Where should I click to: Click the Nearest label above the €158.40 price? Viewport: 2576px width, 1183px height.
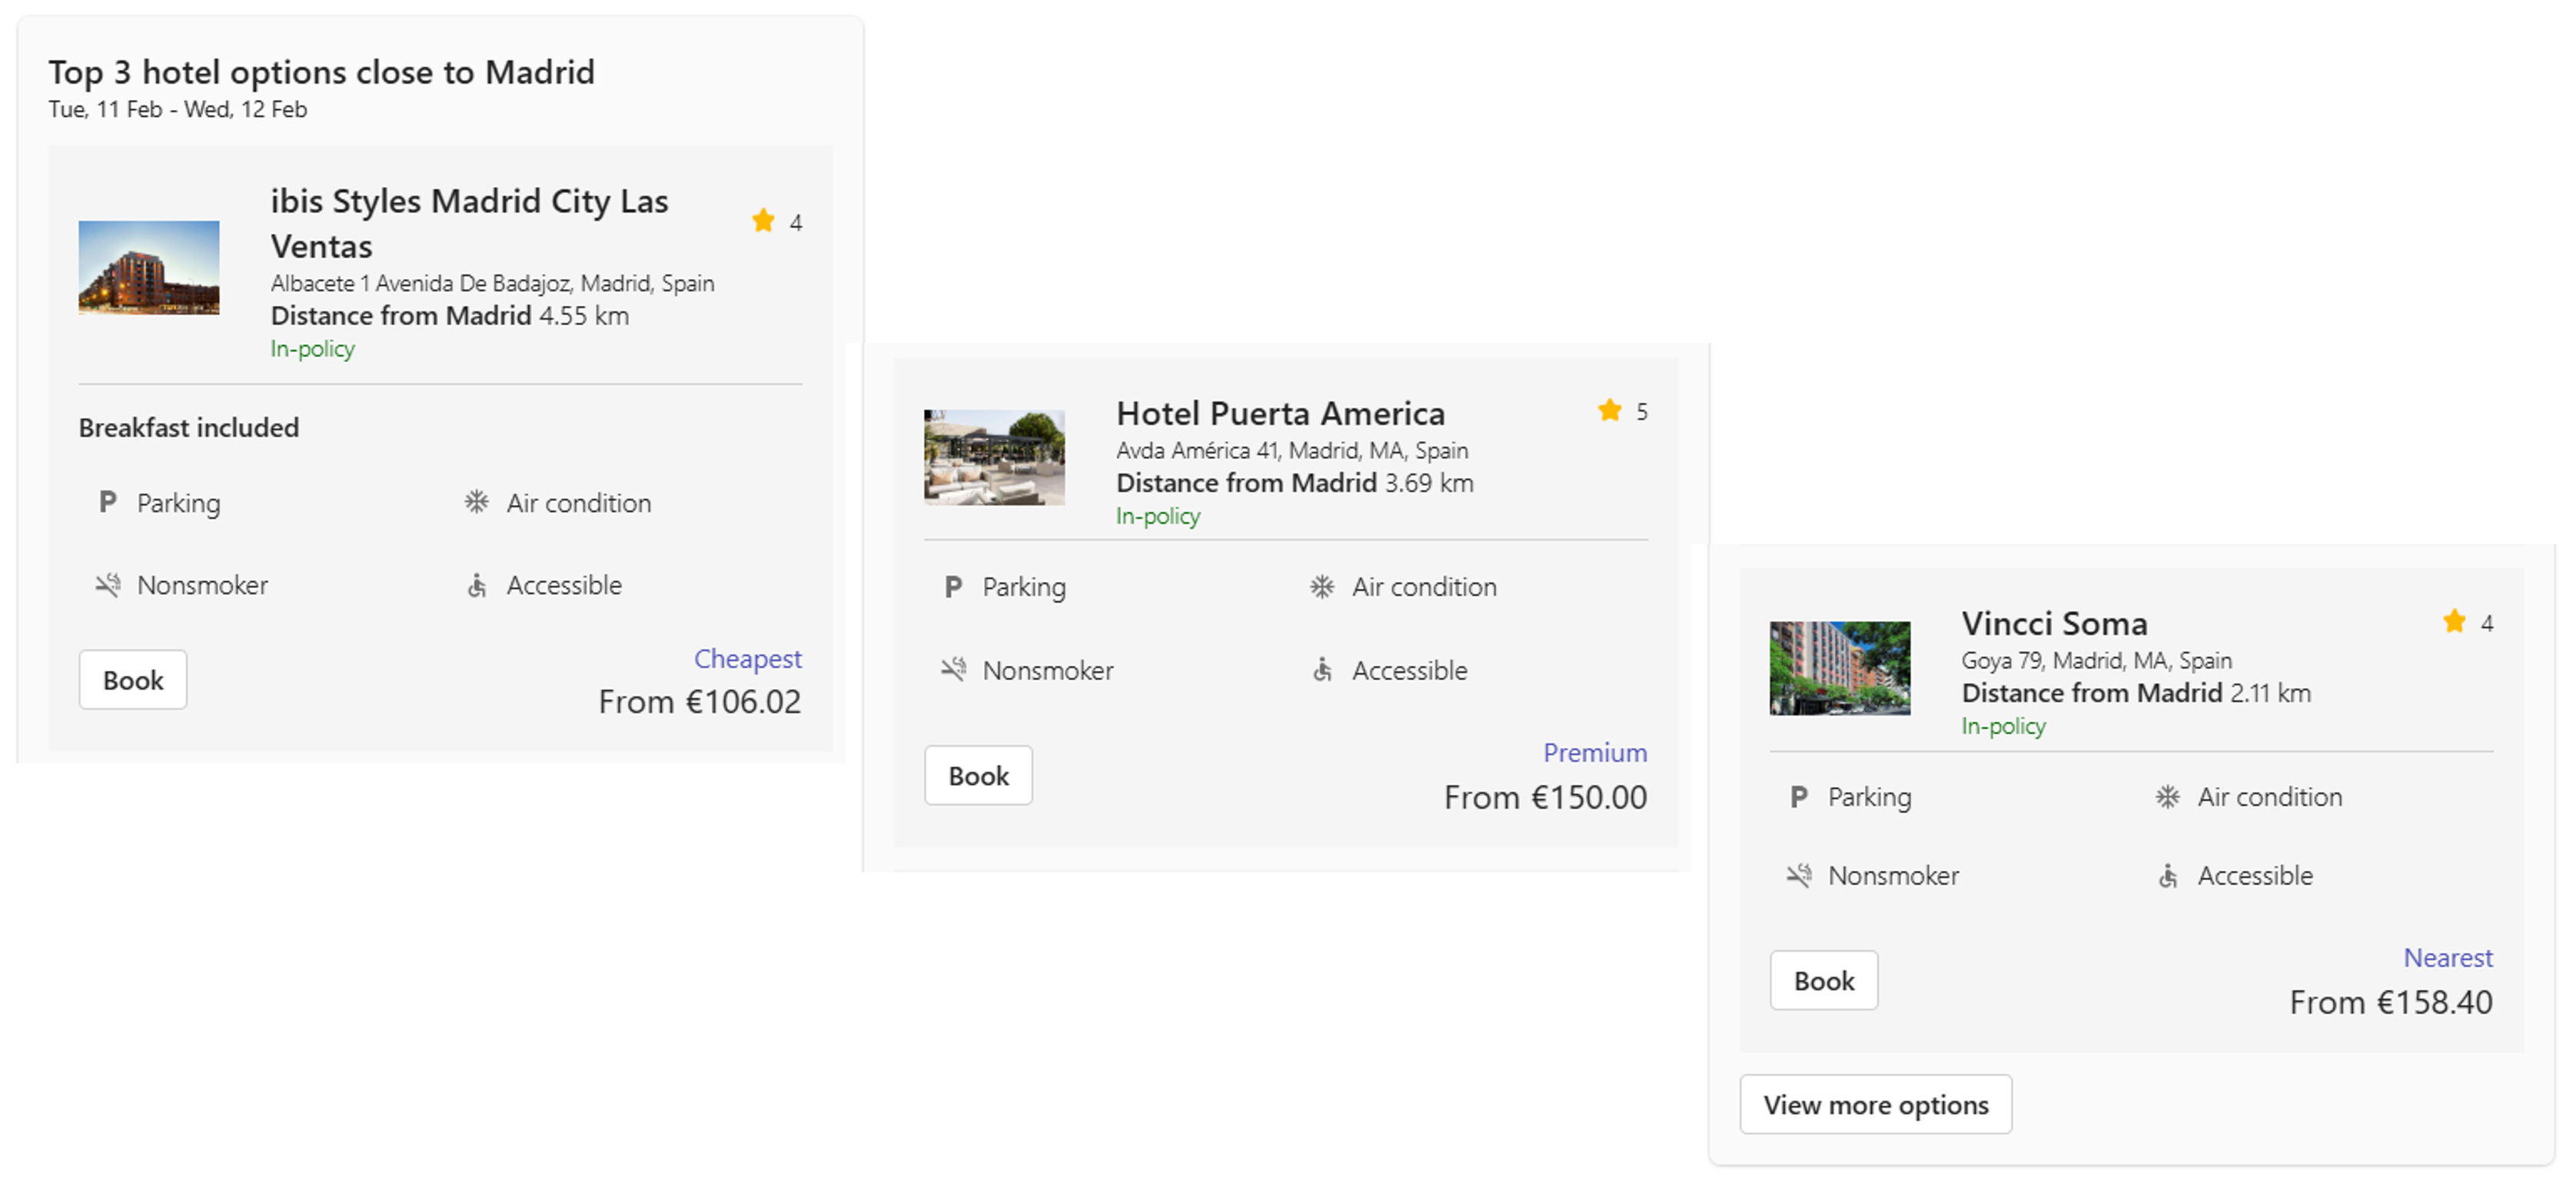click(2447, 958)
